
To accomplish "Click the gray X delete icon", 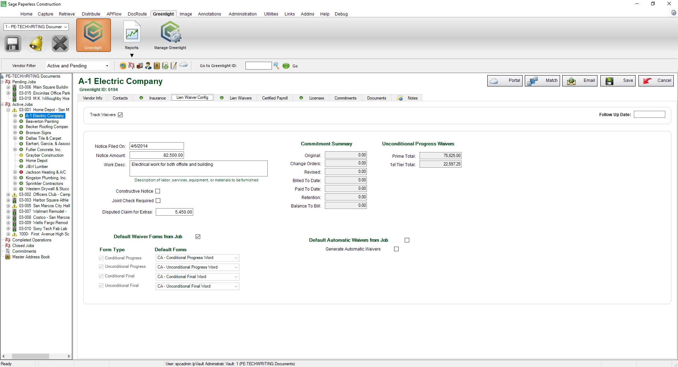I will coord(60,44).
